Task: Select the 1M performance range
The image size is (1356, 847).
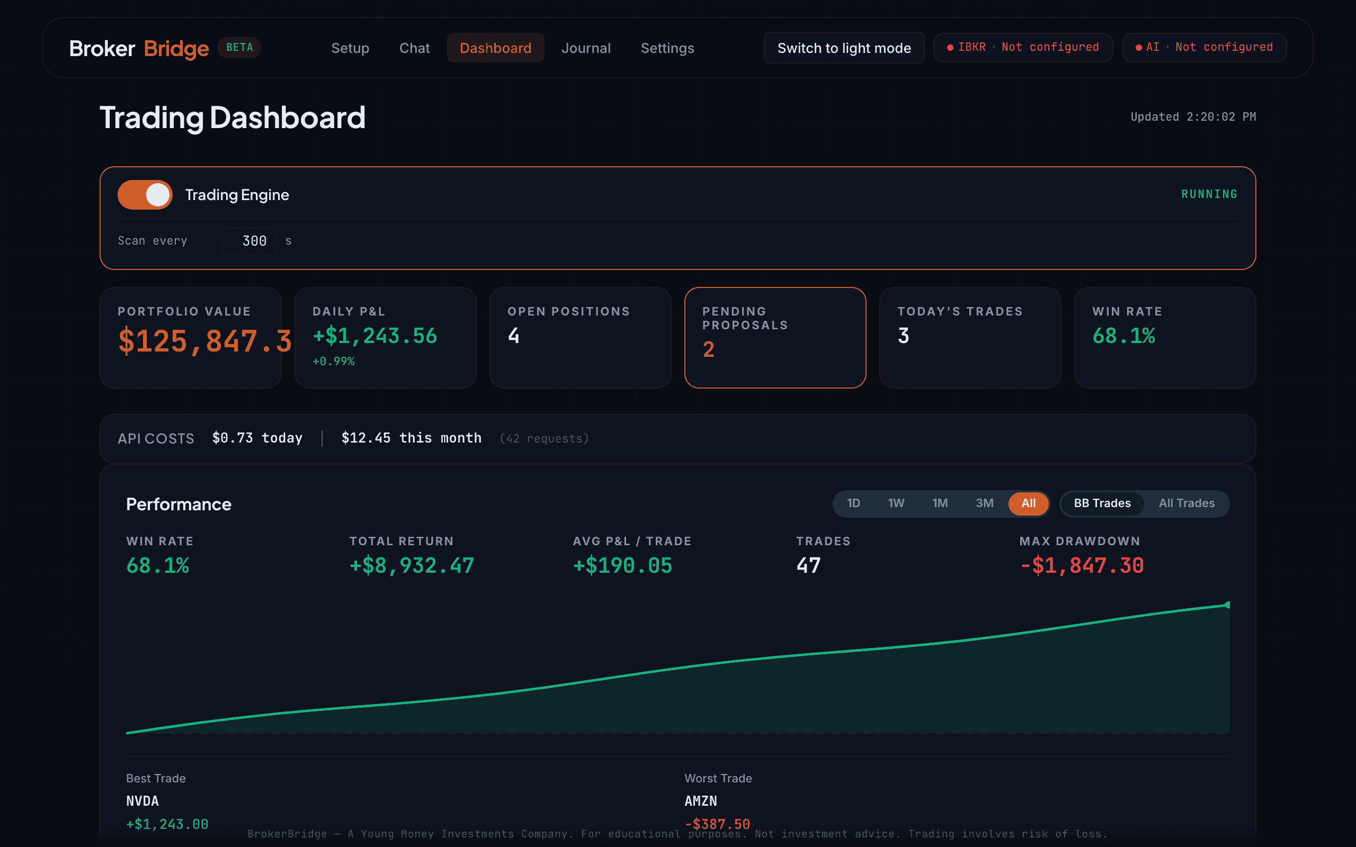Action: pyautogui.click(x=940, y=503)
